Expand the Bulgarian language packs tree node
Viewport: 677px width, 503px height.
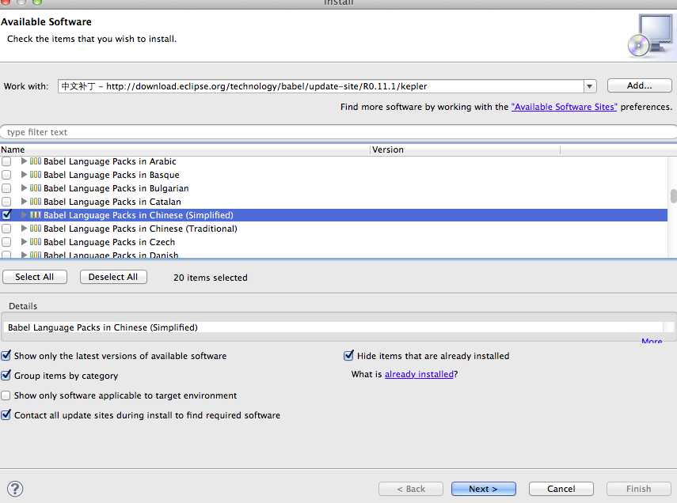(24, 188)
